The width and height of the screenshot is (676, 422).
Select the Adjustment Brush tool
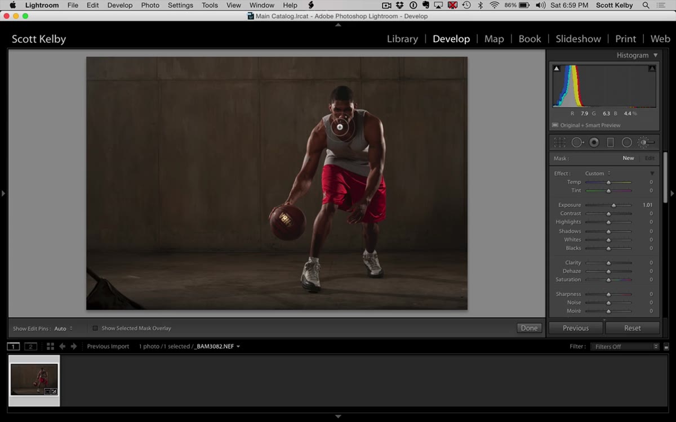click(x=645, y=142)
